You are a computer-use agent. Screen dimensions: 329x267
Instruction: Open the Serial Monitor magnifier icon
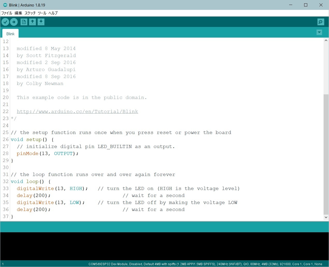pyautogui.click(x=320, y=22)
